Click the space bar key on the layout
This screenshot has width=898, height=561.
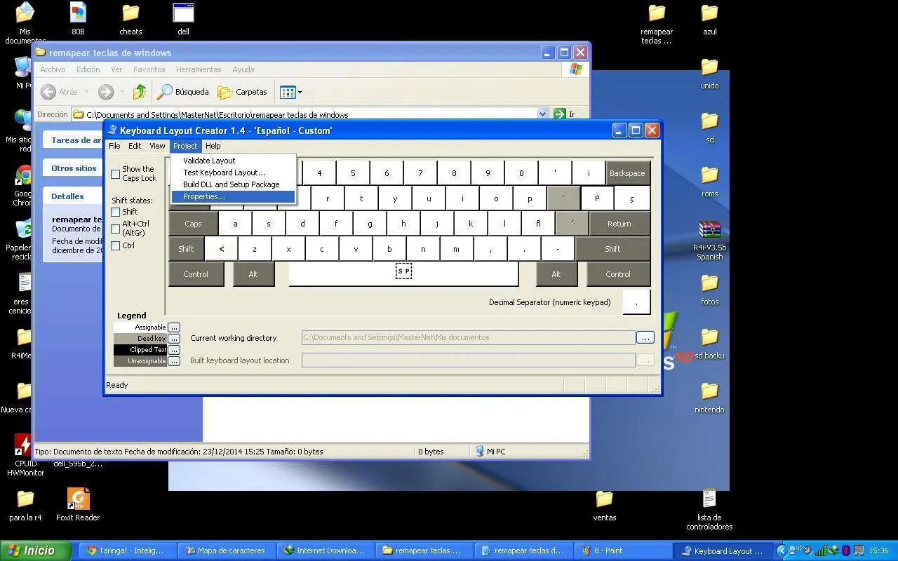click(403, 274)
